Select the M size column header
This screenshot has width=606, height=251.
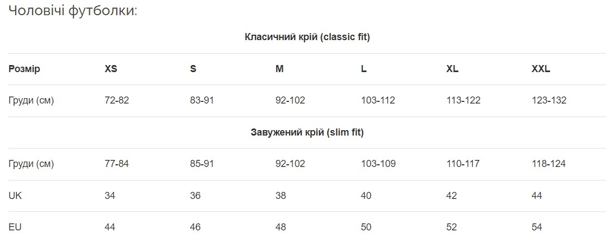pos(279,69)
